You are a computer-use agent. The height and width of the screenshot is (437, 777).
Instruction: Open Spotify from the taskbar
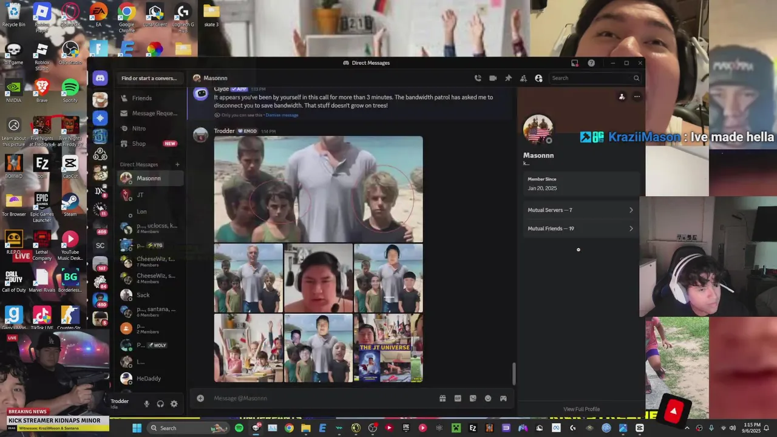pyautogui.click(x=239, y=428)
